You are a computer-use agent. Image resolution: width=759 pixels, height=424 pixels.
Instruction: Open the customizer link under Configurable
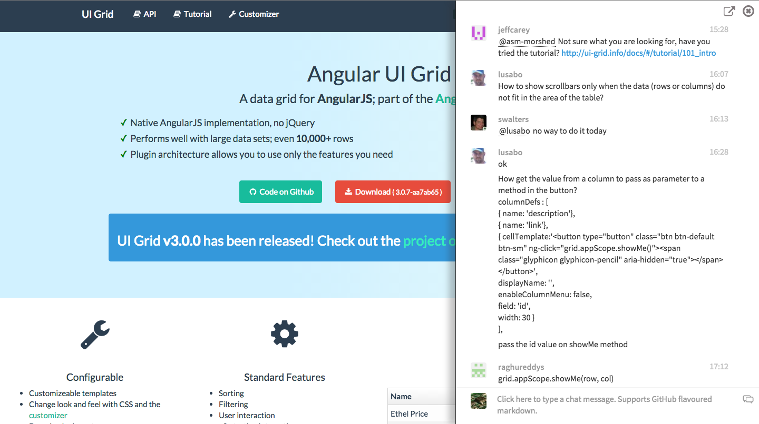[48, 416]
